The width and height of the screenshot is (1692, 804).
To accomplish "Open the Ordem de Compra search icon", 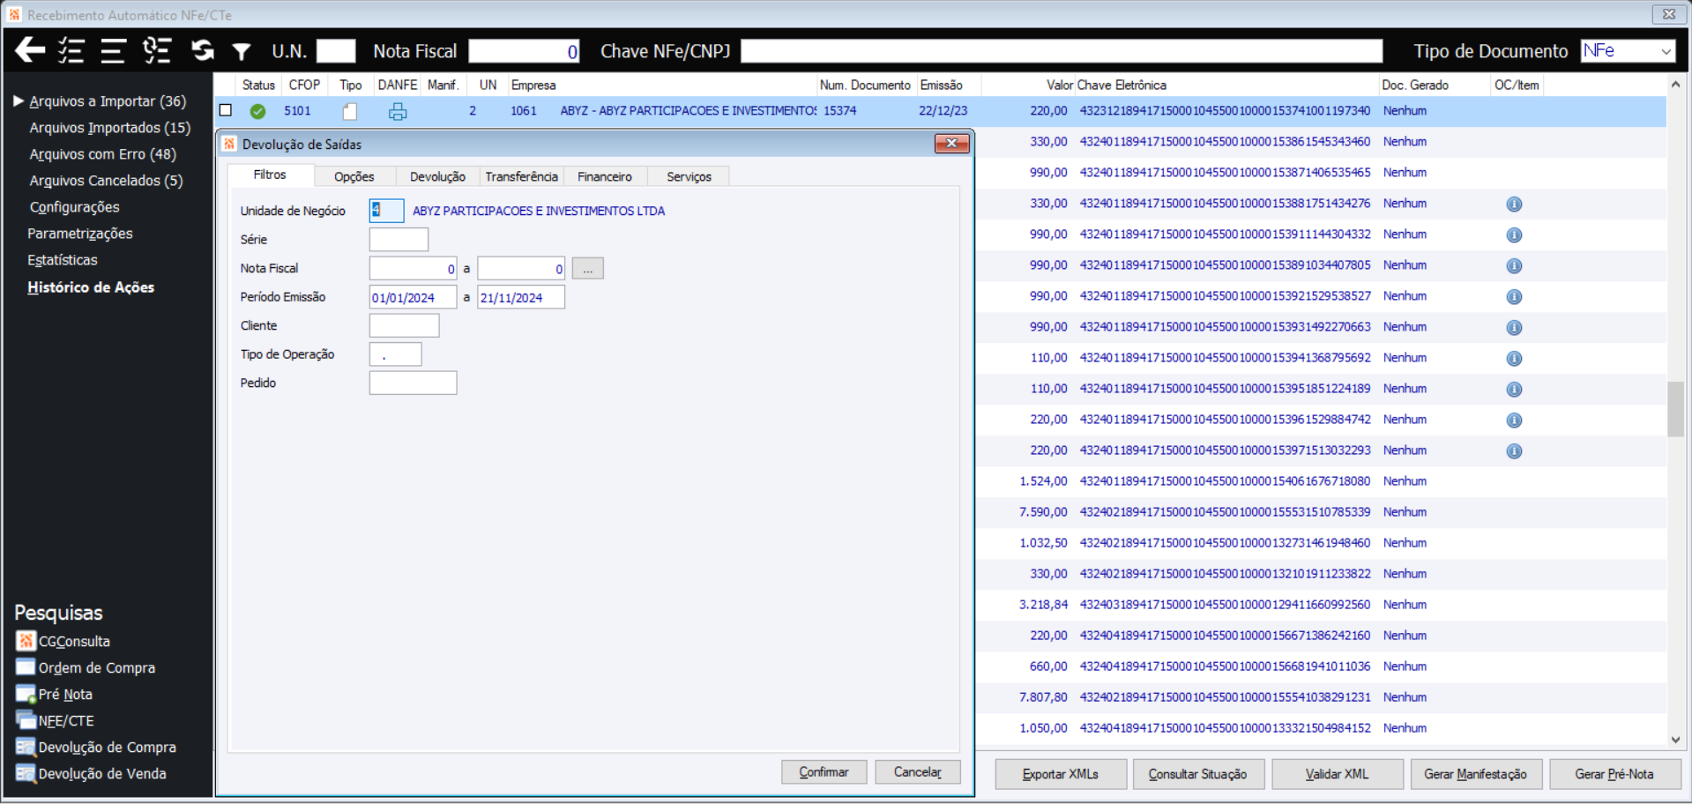I will [x=26, y=667].
